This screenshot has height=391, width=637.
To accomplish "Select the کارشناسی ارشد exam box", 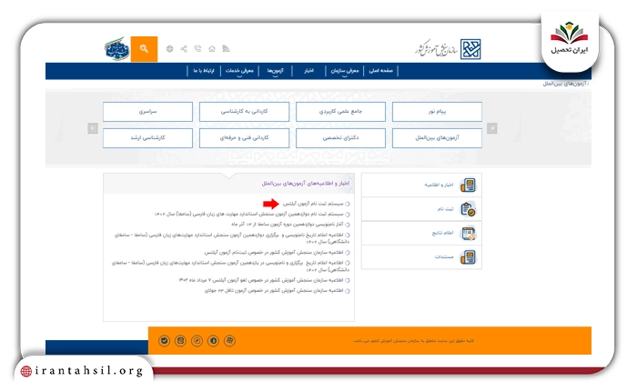I will [x=147, y=138].
